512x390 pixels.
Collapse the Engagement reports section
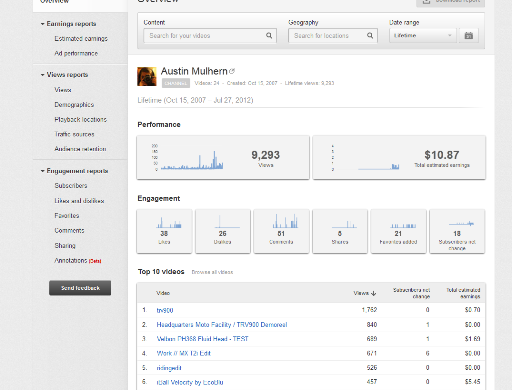click(43, 171)
